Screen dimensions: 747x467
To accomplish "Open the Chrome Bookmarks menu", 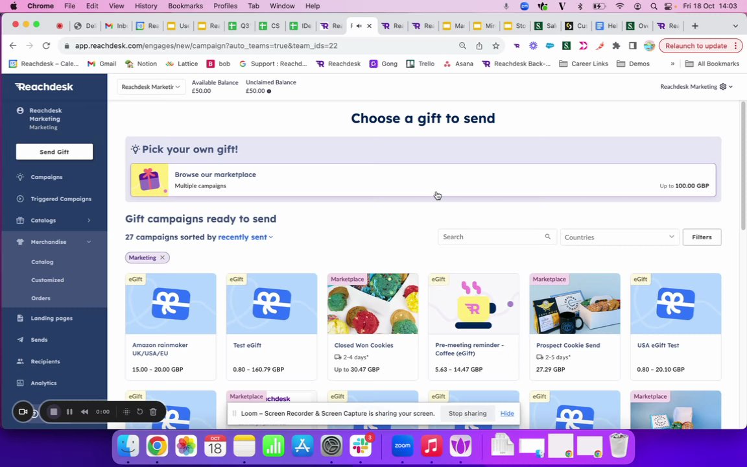I will pyautogui.click(x=185, y=6).
